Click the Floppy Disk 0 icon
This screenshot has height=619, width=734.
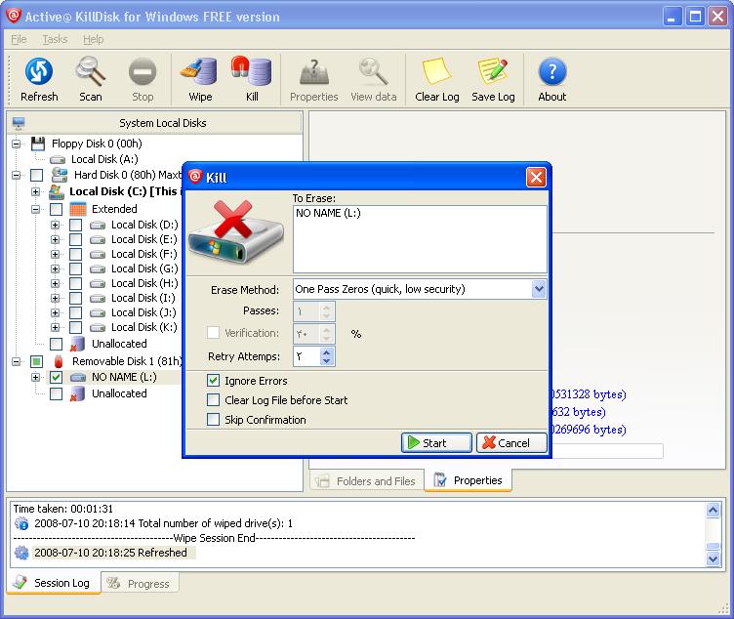pyautogui.click(x=38, y=144)
